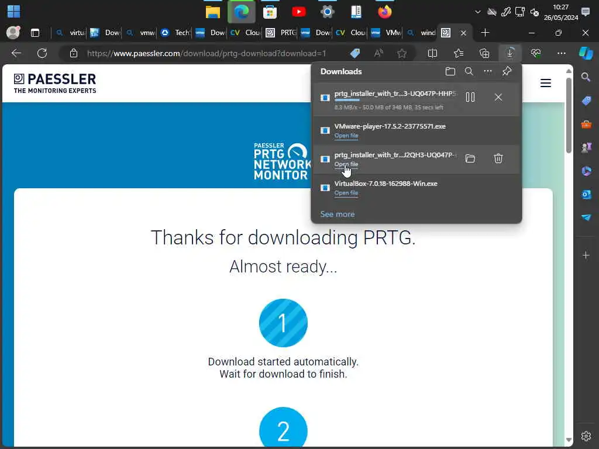The width and height of the screenshot is (599, 449).
Task: Show hidden system tray icons
Action: pyautogui.click(x=477, y=12)
